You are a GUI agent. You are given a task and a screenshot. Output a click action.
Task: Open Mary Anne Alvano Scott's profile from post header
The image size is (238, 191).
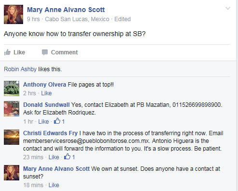[x=66, y=10]
